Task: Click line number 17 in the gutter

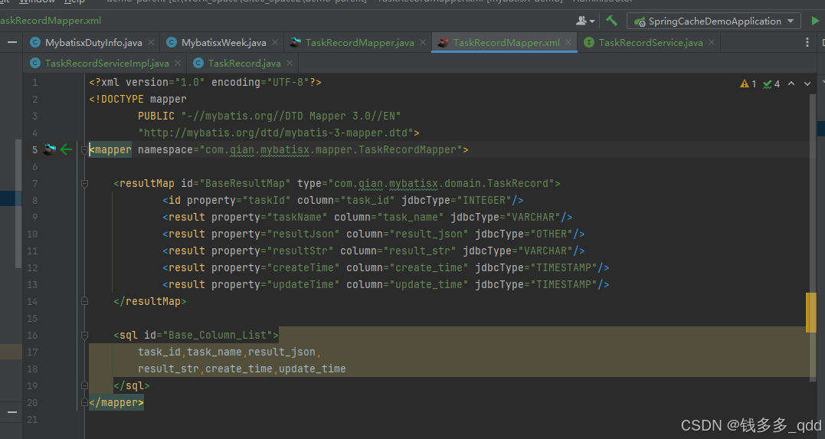Action: pyautogui.click(x=32, y=352)
